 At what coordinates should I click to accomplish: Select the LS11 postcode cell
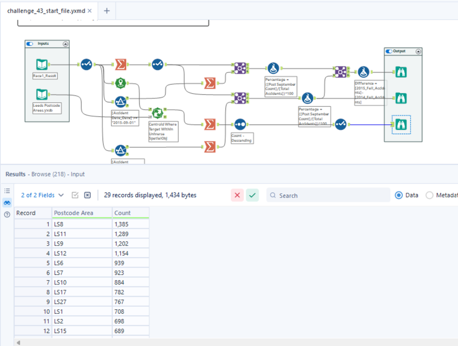(x=82, y=234)
